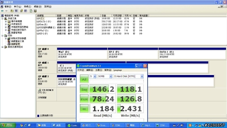Open the test size dropdown showing 50MB

pos(110,76)
